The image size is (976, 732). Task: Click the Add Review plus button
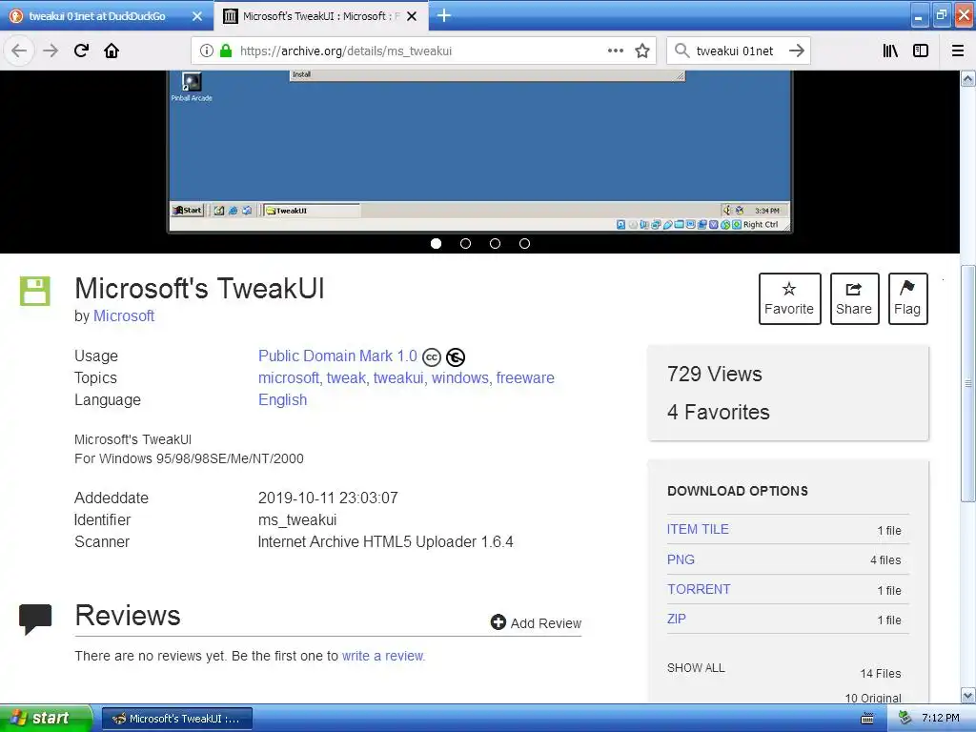(x=536, y=622)
